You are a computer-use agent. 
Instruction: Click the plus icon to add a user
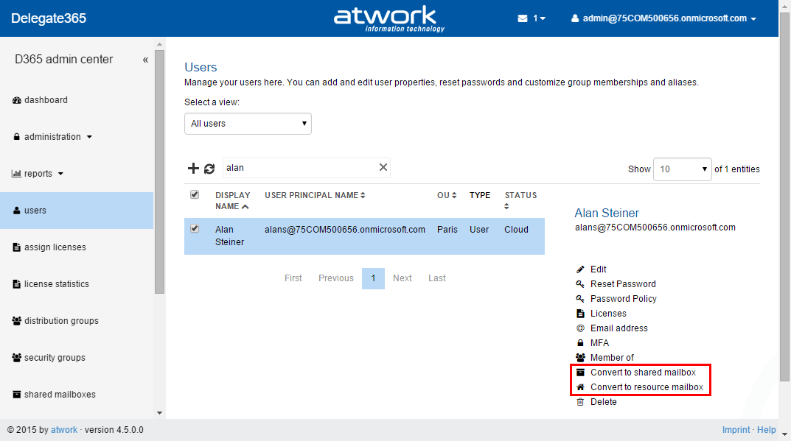(193, 169)
